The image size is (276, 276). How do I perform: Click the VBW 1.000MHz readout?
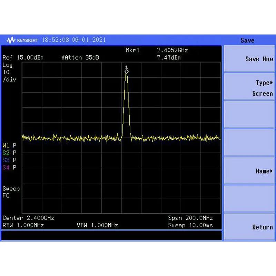(x=97, y=225)
